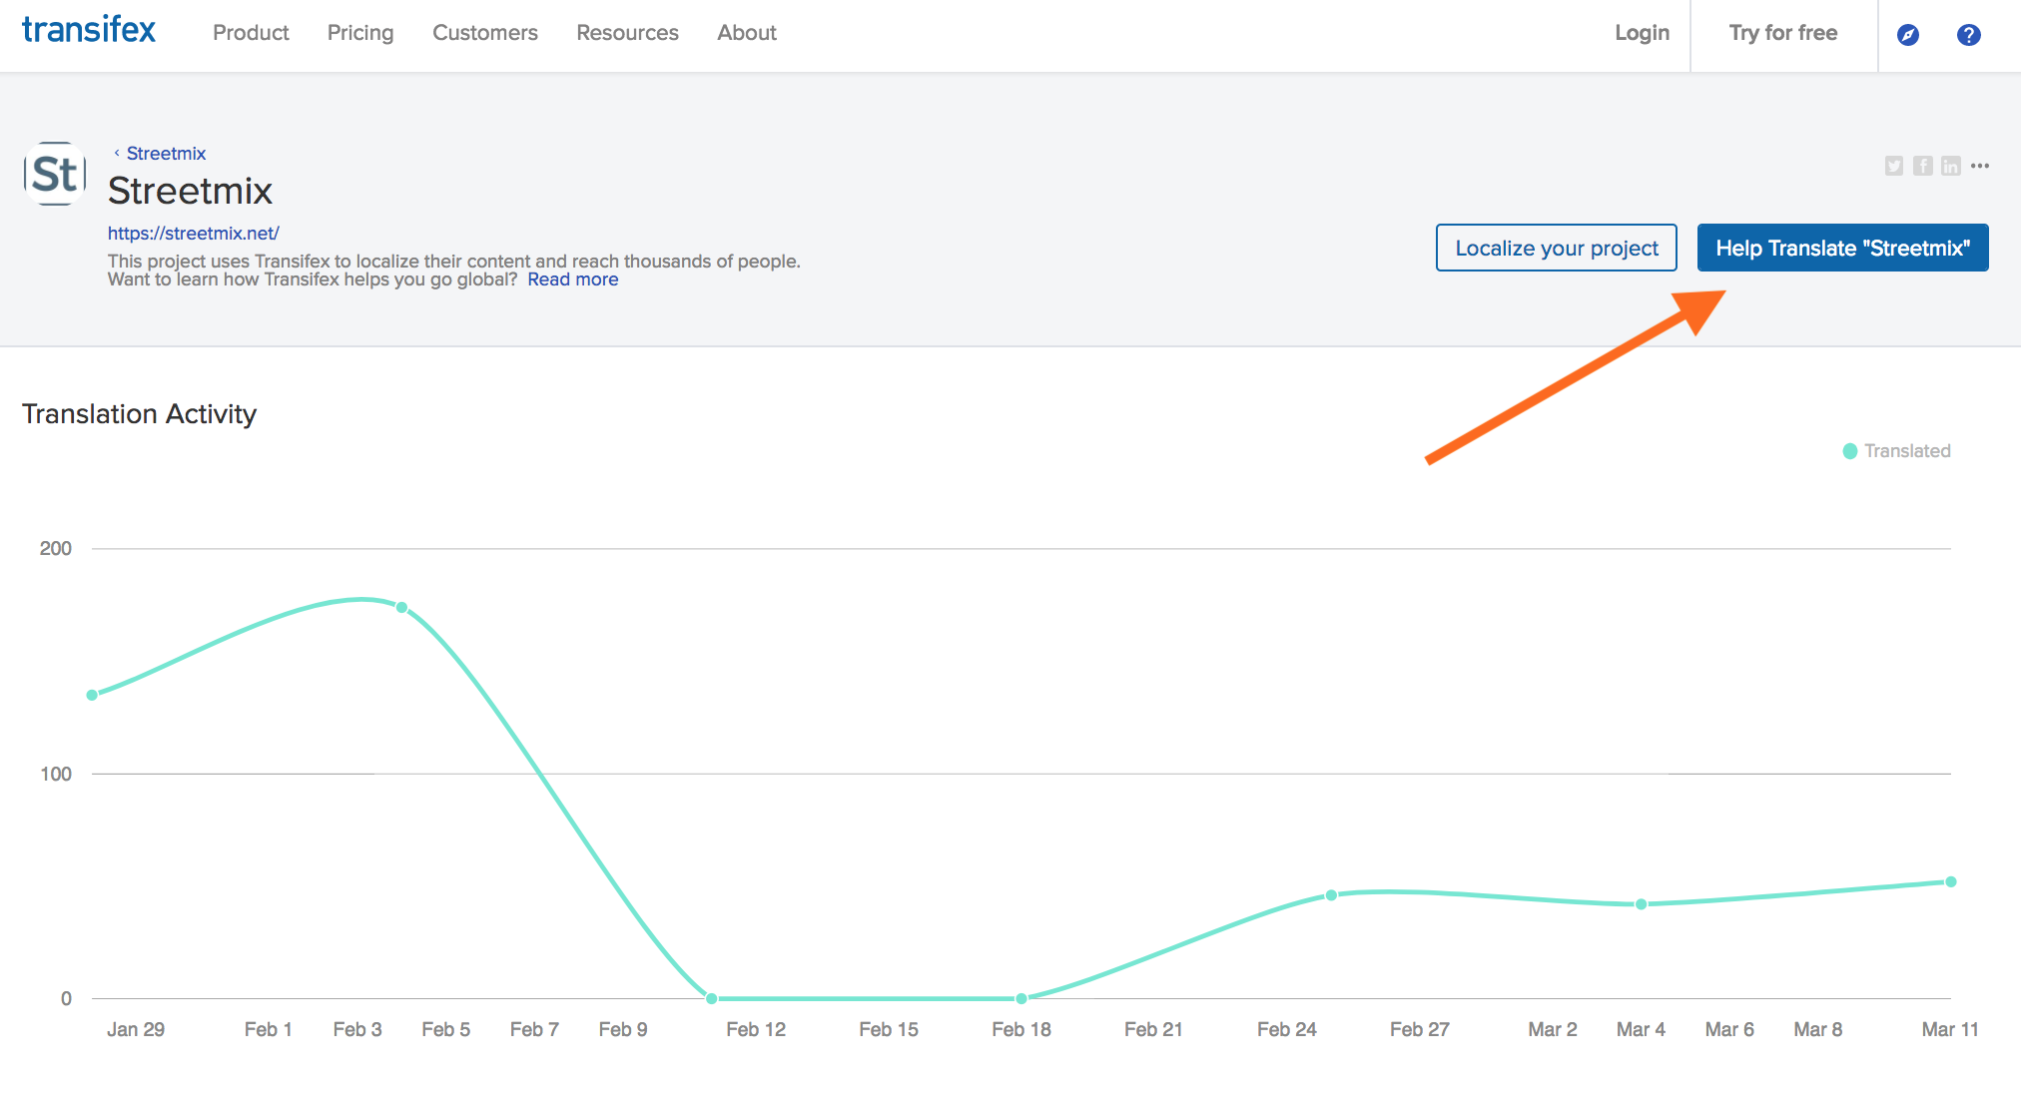Click the 200 y-axis label
The height and width of the screenshot is (1100, 2021).
click(56, 548)
